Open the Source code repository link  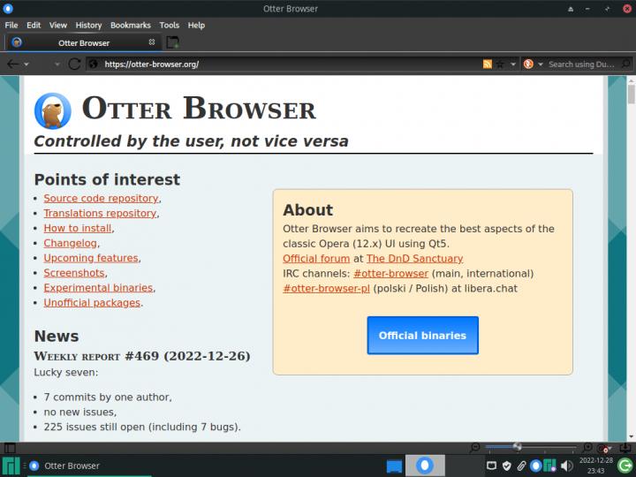[x=101, y=199]
